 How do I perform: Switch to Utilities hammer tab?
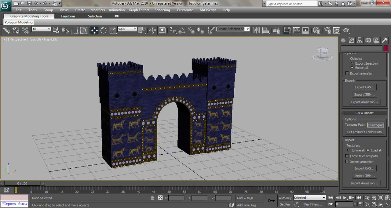(385, 40)
